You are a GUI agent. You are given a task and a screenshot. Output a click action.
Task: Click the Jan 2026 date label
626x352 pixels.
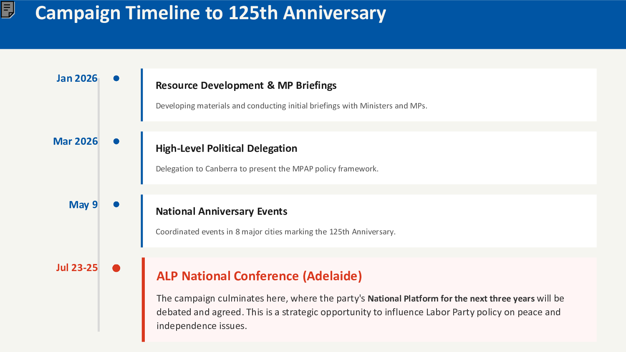pos(77,78)
